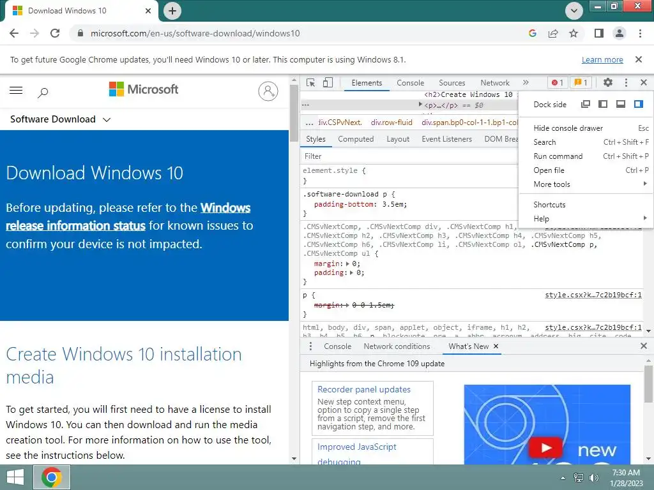Expand the collapsed <p> element node

click(x=420, y=105)
